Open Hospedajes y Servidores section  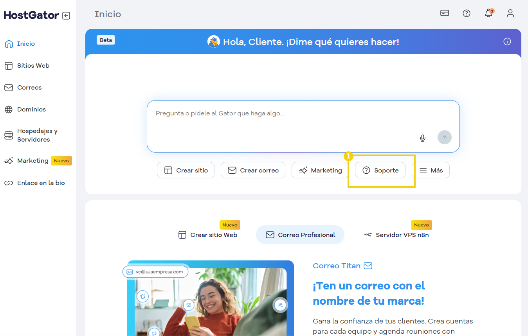(x=36, y=135)
